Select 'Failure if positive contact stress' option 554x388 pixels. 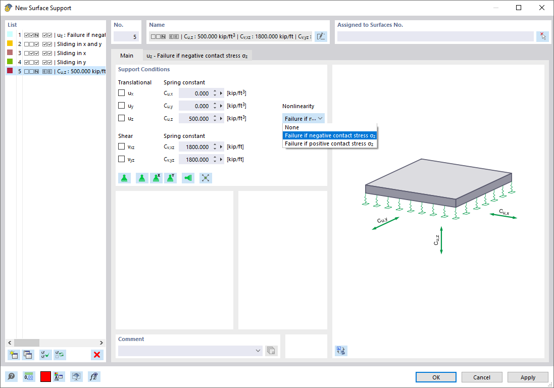click(330, 143)
